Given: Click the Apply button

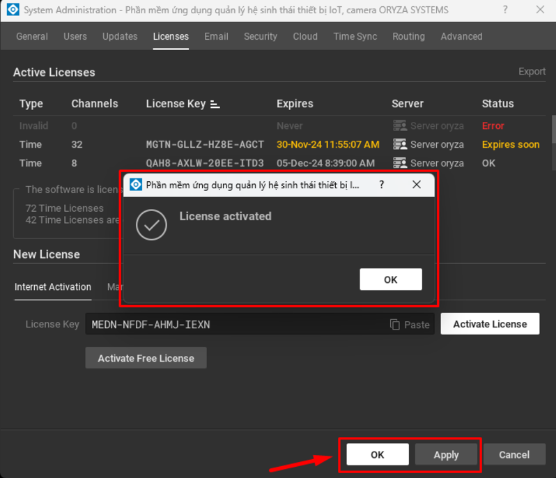Looking at the screenshot, I should [446, 454].
